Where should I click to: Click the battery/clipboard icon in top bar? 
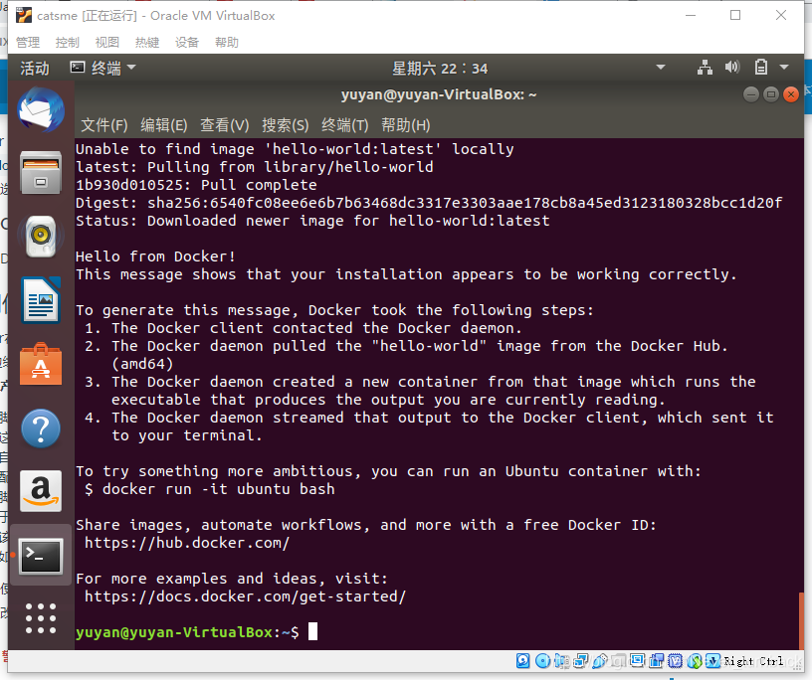[x=760, y=68]
